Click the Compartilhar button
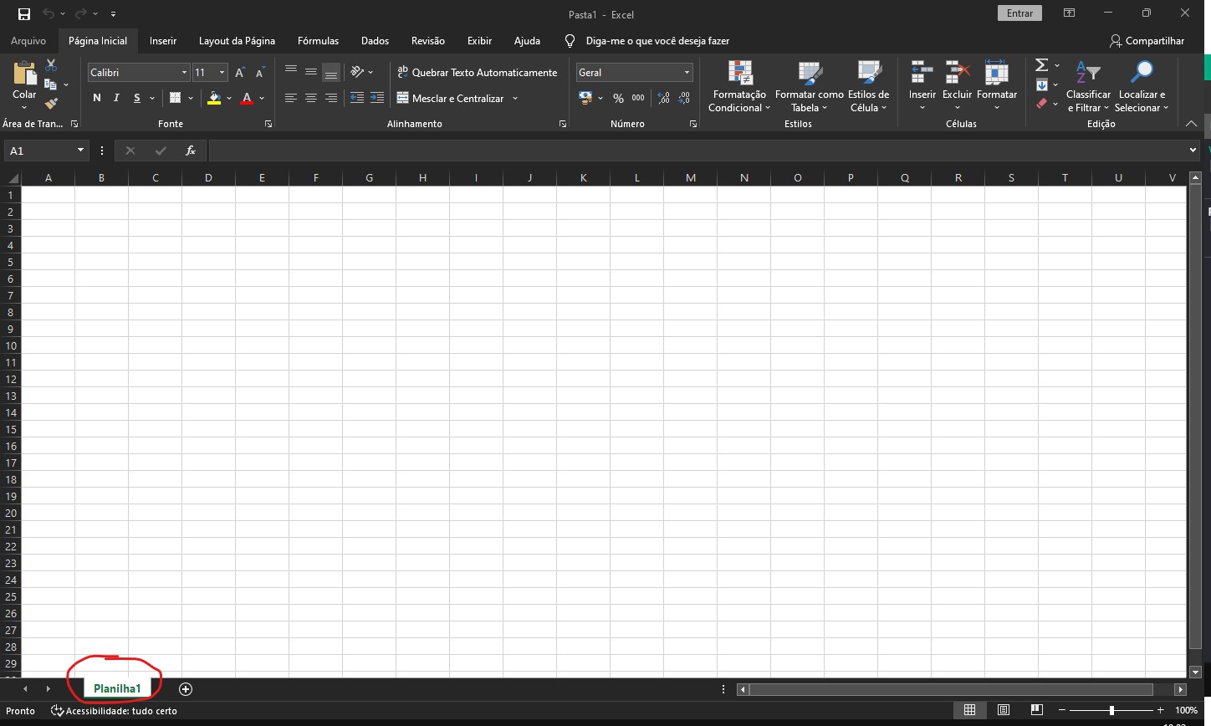Screen dimensions: 1211x726 point(1147,40)
